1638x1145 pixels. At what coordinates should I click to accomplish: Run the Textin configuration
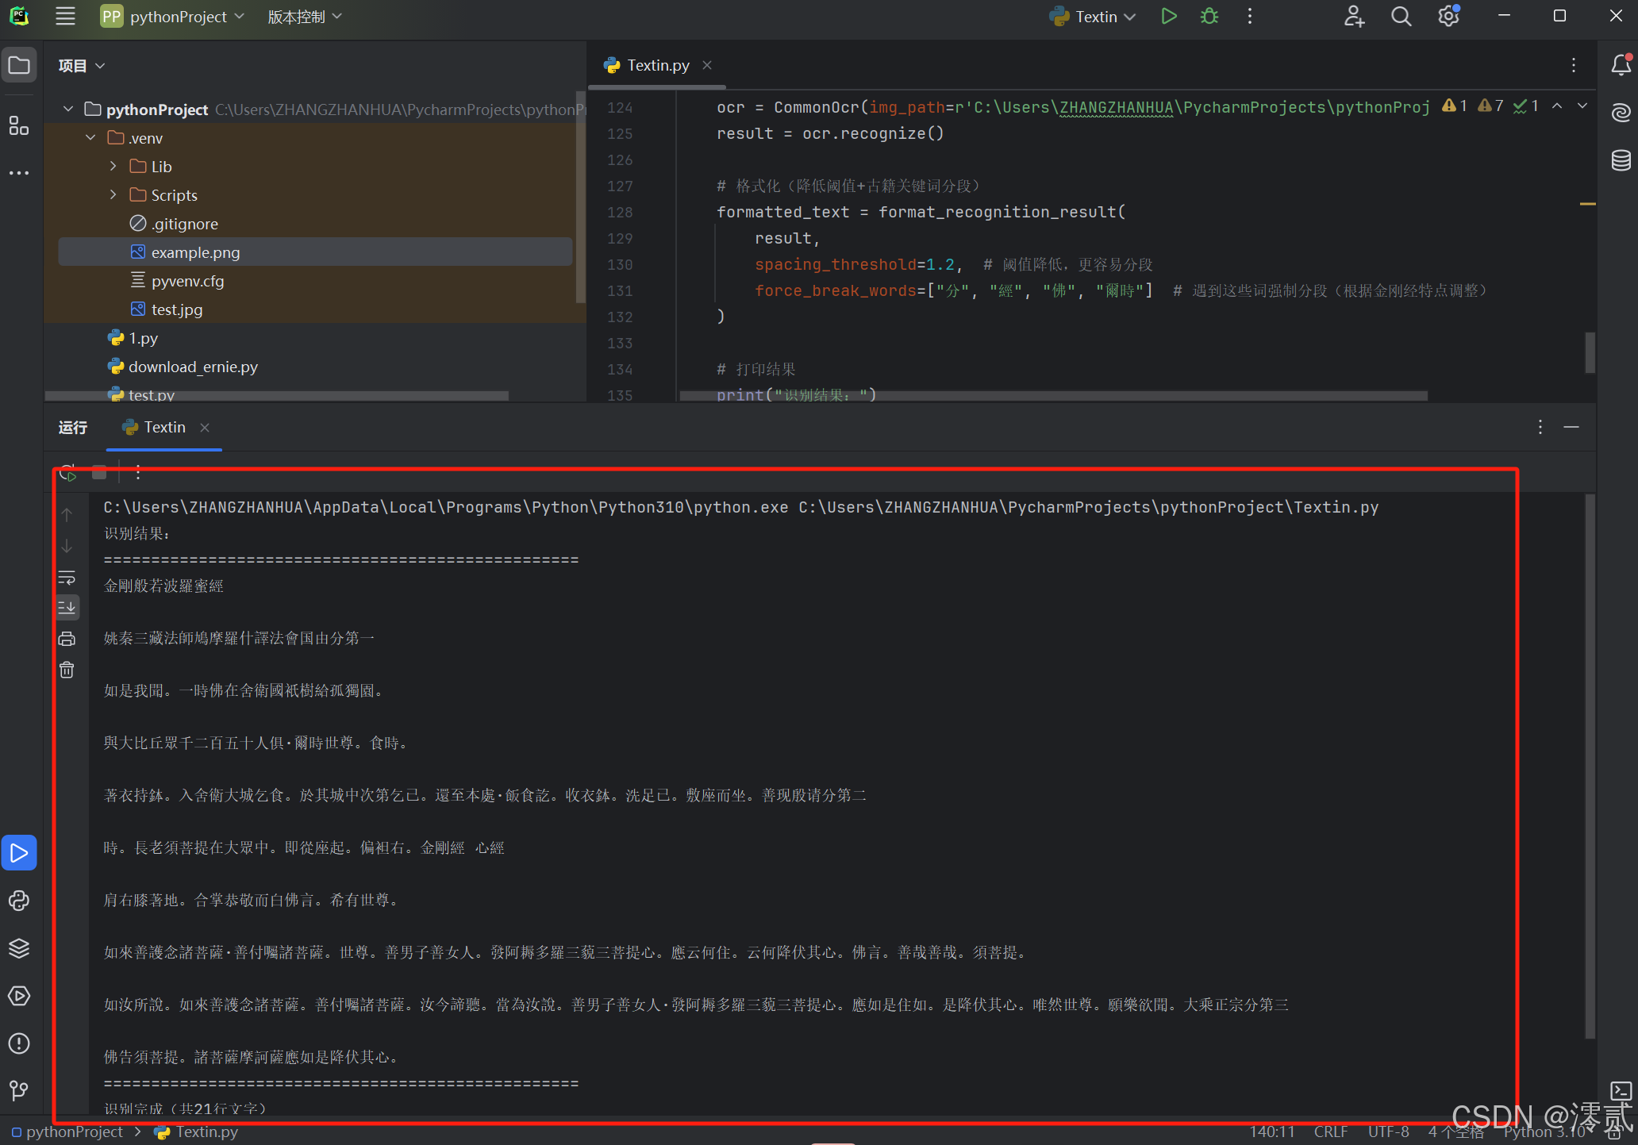click(1168, 17)
